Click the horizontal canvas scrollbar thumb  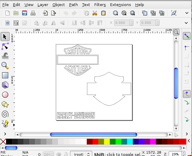click(x=93, y=135)
